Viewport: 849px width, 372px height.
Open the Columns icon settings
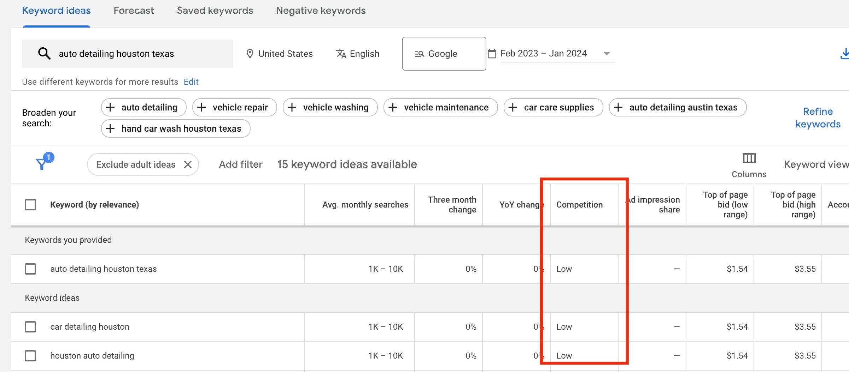[749, 158]
